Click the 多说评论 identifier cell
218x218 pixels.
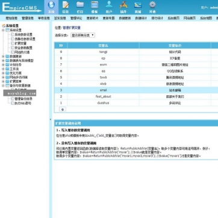[175, 103]
